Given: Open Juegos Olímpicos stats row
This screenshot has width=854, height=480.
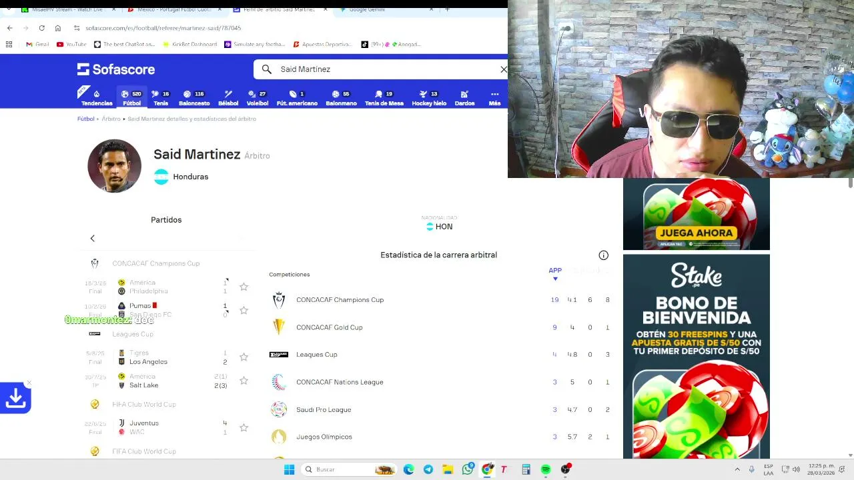Looking at the screenshot, I should pyautogui.click(x=440, y=437).
